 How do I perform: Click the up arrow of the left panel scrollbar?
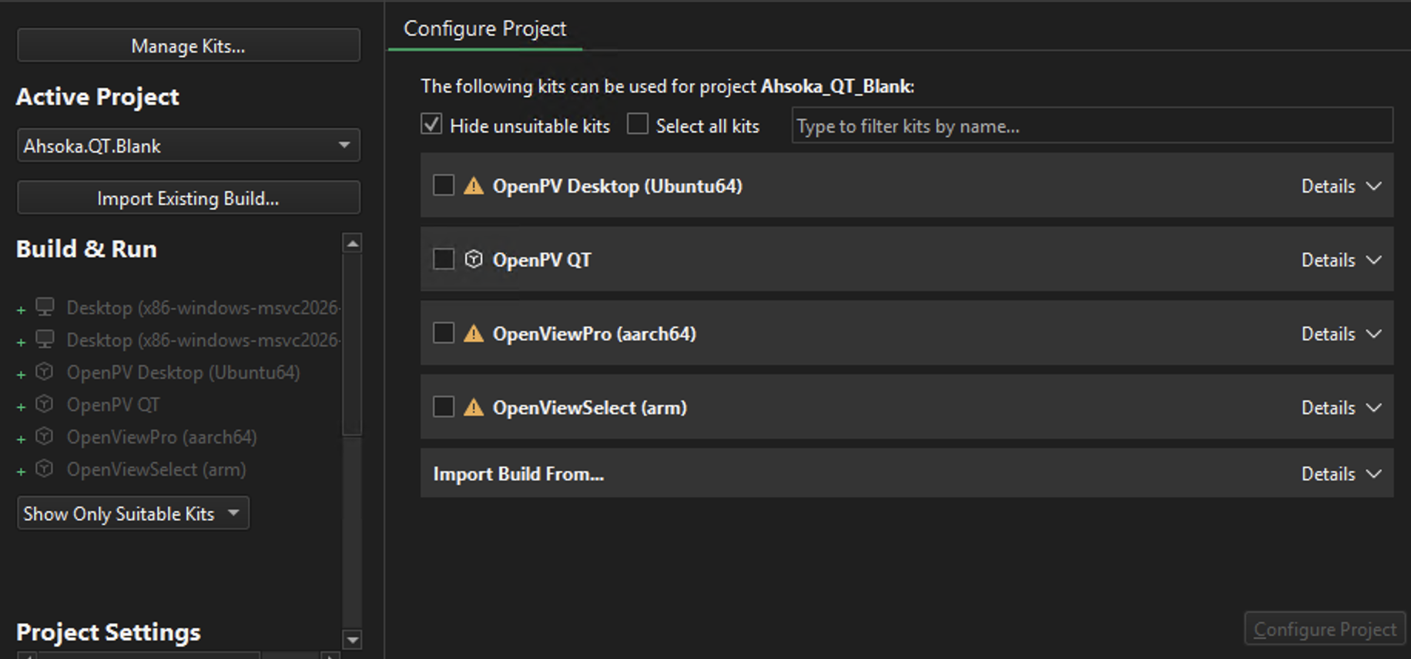353,243
